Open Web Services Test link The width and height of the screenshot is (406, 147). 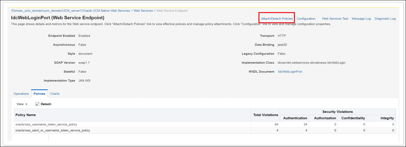(x=335, y=19)
